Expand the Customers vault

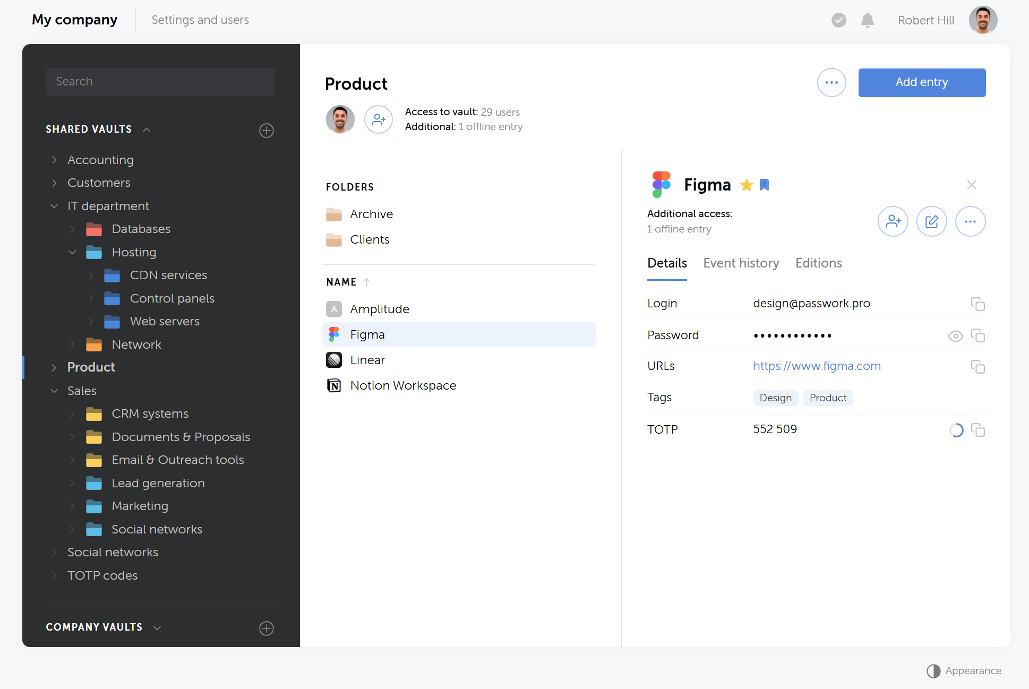tap(54, 183)
